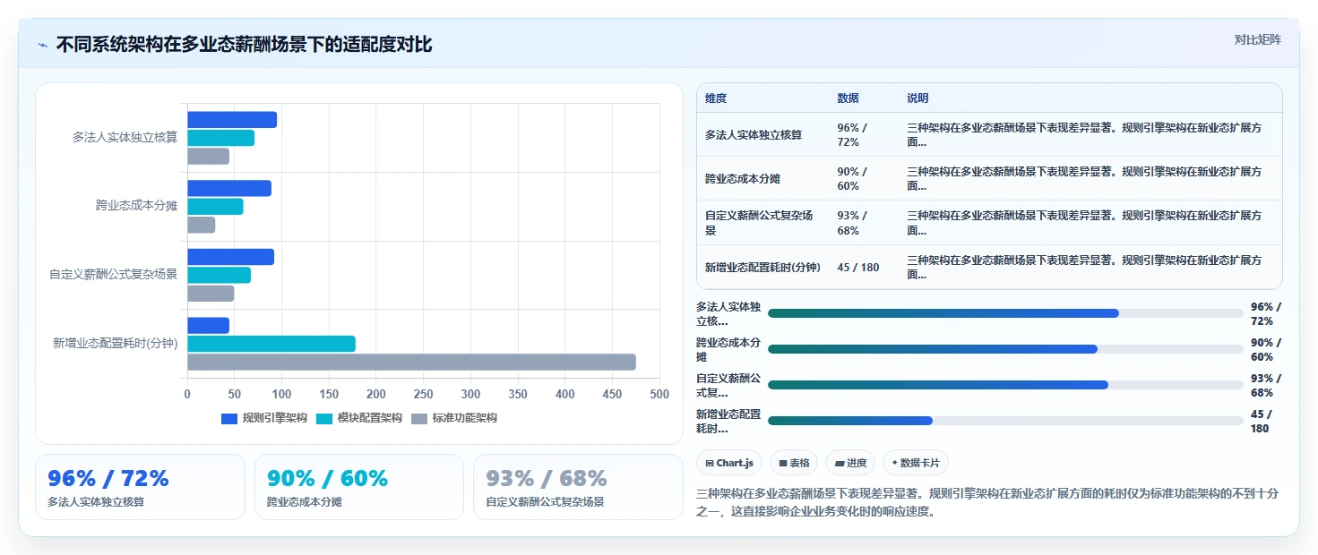Image resolution: width=1318 pixels, height=555 pixels.
Task: Open the 90% / 60% data card
Action: coord(359,487)
